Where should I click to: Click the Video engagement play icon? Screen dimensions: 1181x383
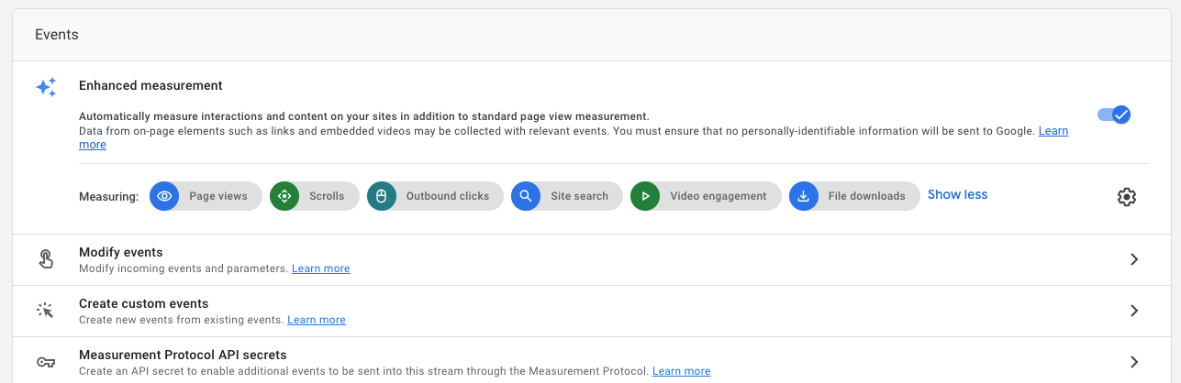point(645,196)
